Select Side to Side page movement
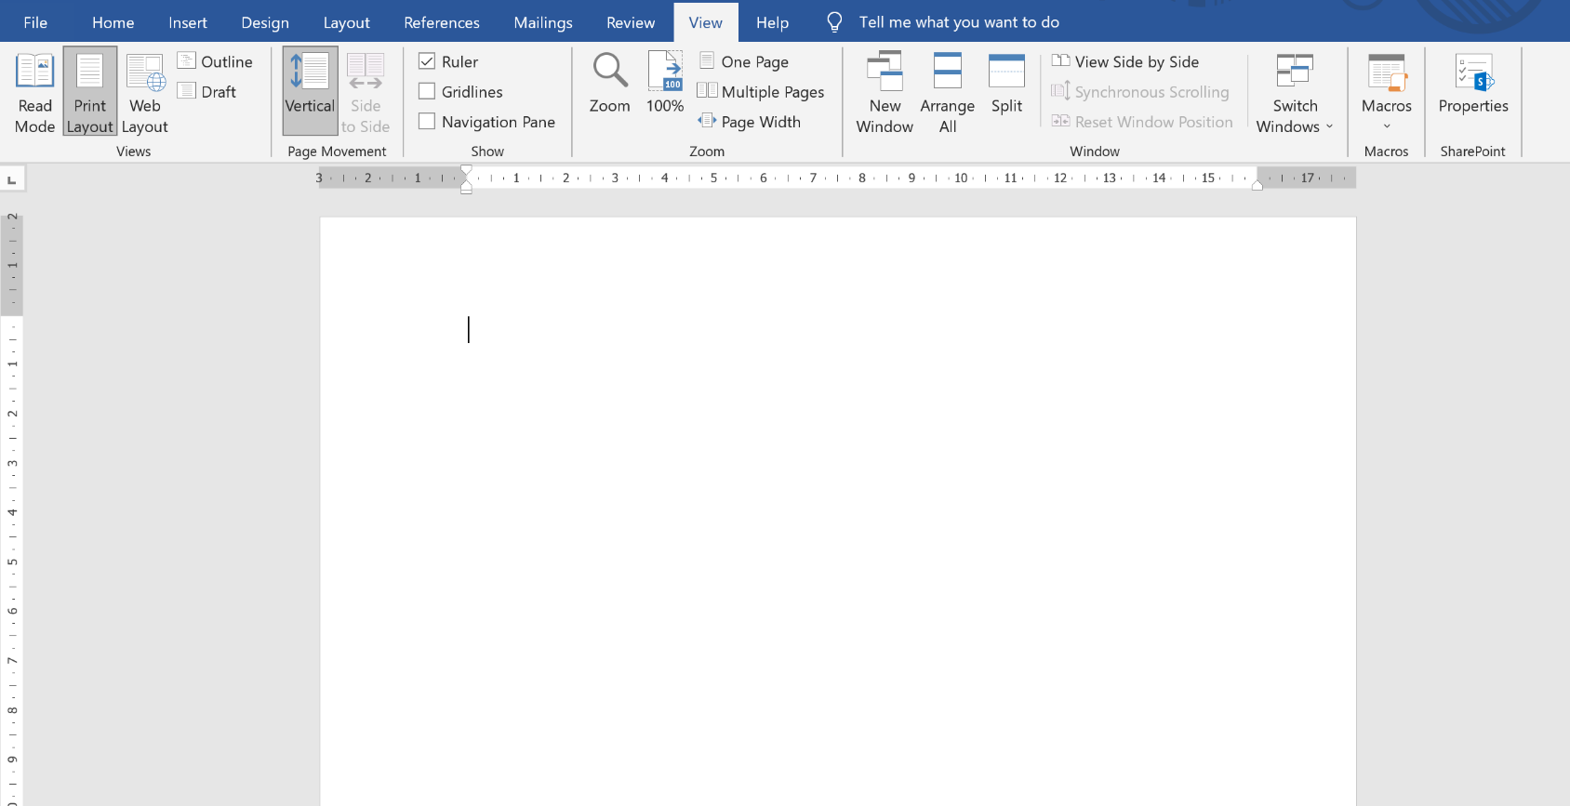The image size is (1570, 806). tap(366, 92)
